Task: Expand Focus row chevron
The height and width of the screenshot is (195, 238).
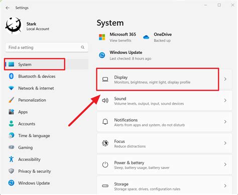Action: [225, 143]
